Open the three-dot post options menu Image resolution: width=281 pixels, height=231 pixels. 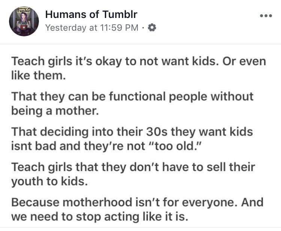tap(266, 16)
